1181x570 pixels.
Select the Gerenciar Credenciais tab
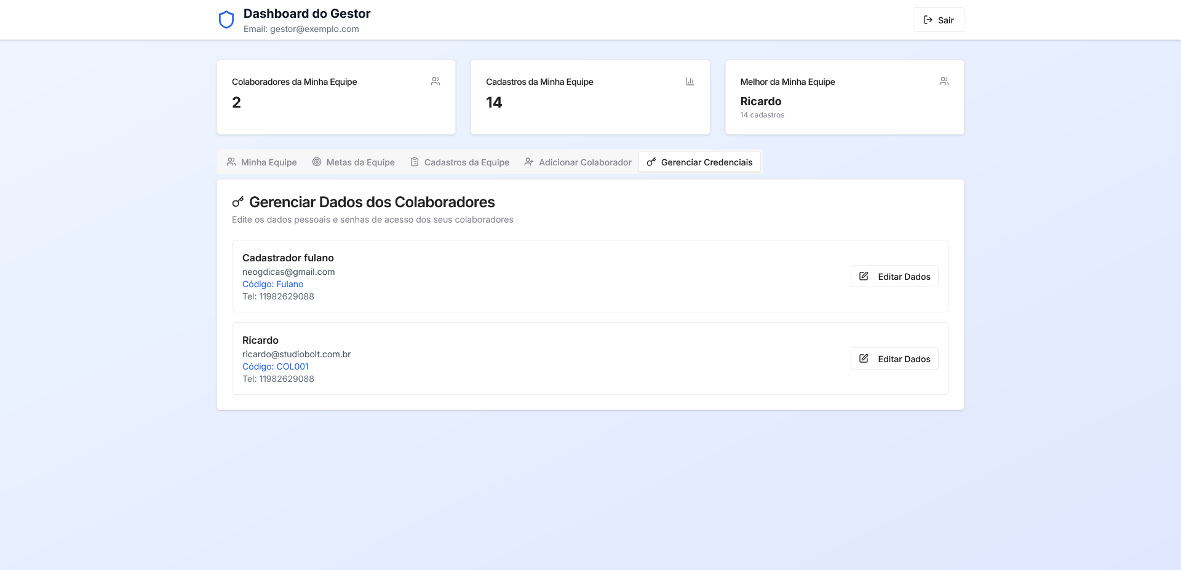click(x=699, y=162)
